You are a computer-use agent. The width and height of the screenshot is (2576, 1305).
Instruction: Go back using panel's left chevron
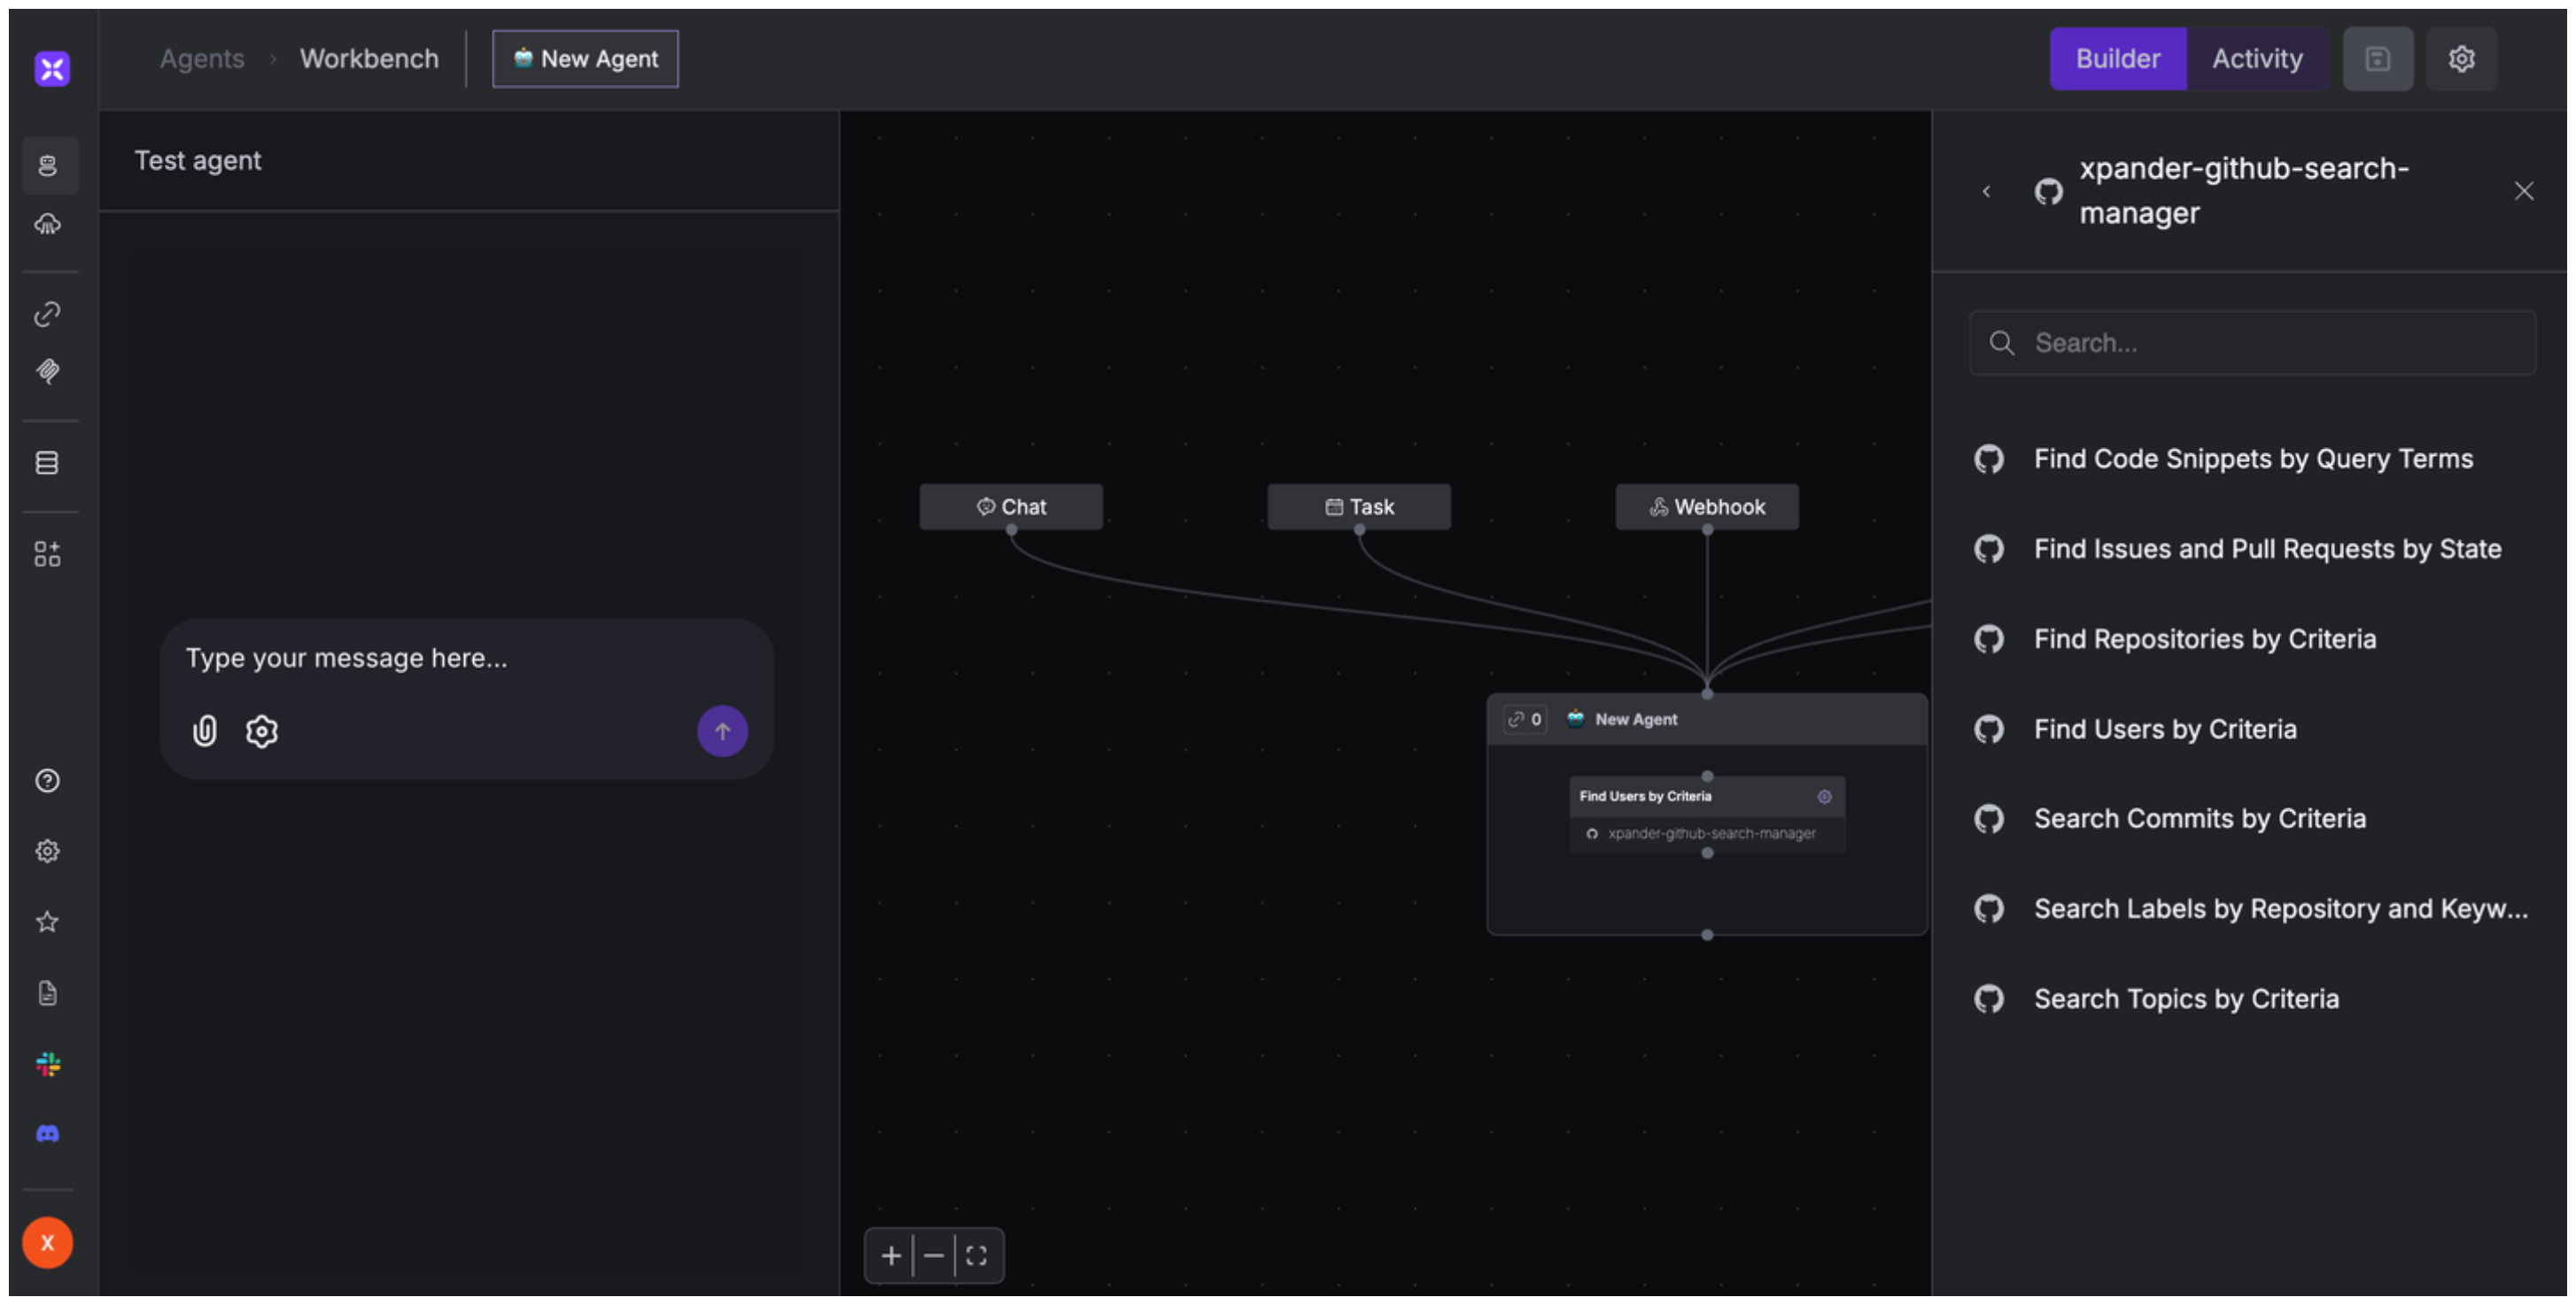(x=1987, y=191)
